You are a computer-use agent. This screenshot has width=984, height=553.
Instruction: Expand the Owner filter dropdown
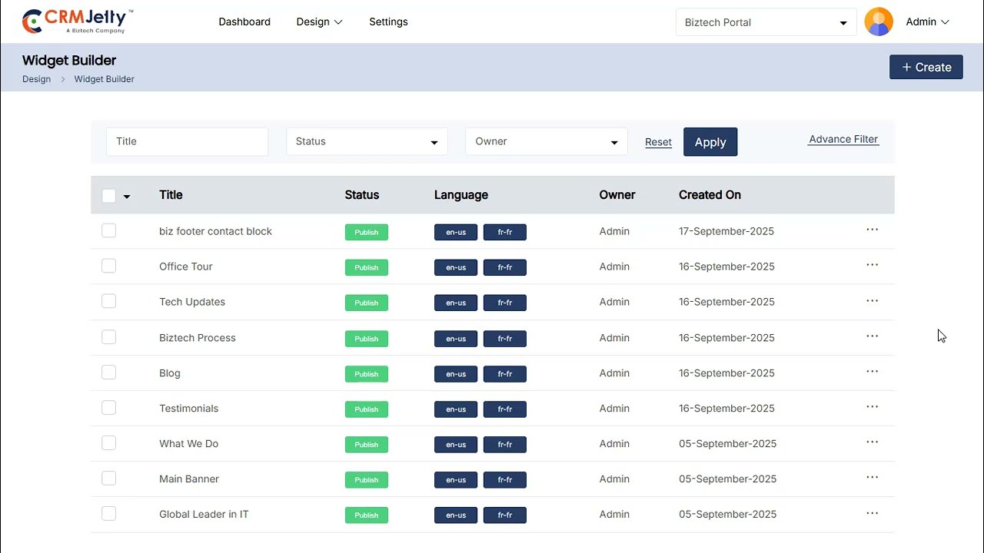pos(546,141)
